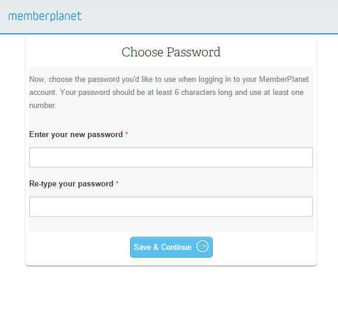The width and height of the screenshot is (338, 314).
Task: Focus the new password input field
Action: (171, 157)
